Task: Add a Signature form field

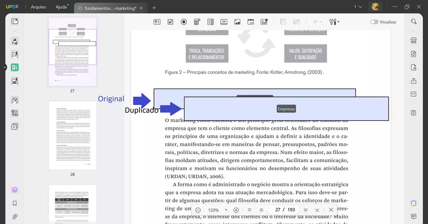Action: (264, 21)
